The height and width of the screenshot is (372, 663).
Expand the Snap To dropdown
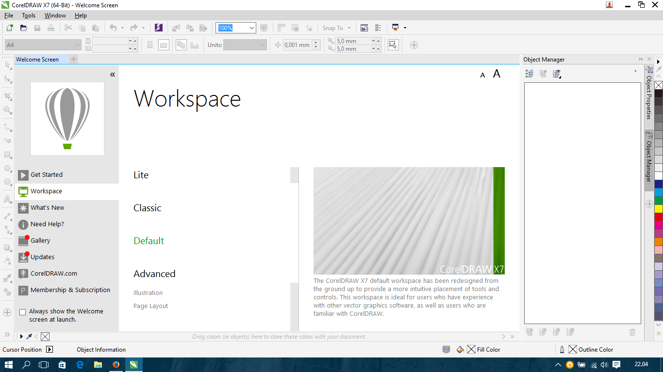coord(349,28)
